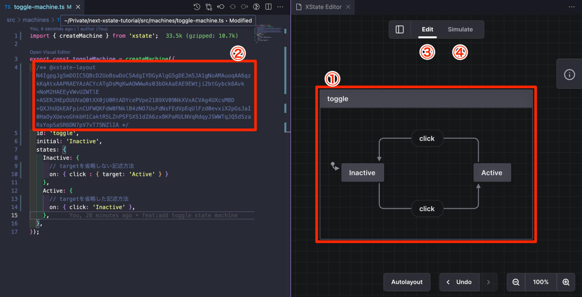Select the Active state node
Screen dimensions: 582x297
(x=492, y=173)
